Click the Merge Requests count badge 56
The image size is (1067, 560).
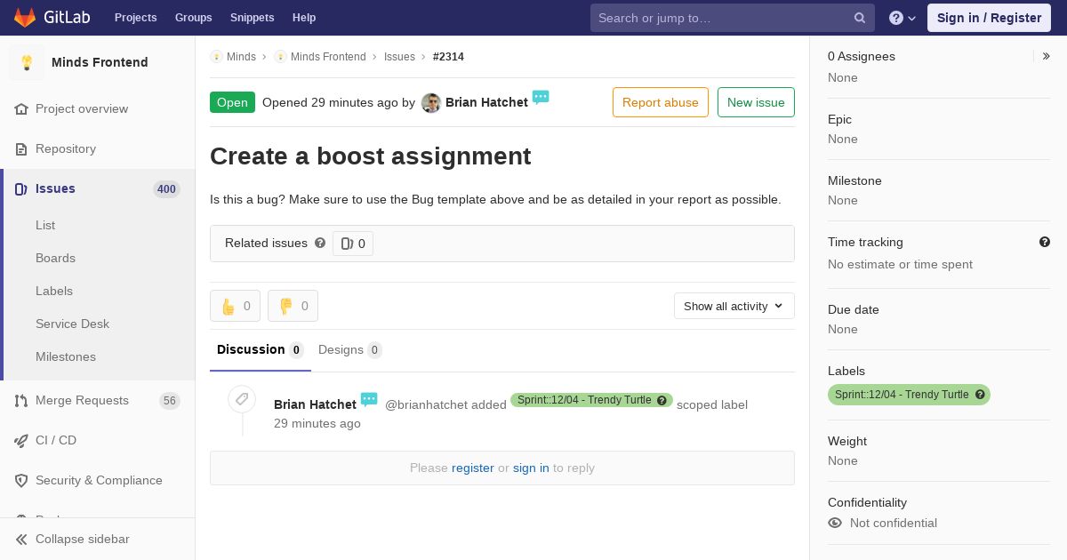(170, 401)
